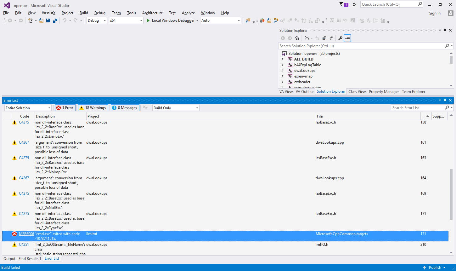Viewport: 456px width, 271px height.
Task: Open the Entire Solution scope dropdown
Action: 28,108
